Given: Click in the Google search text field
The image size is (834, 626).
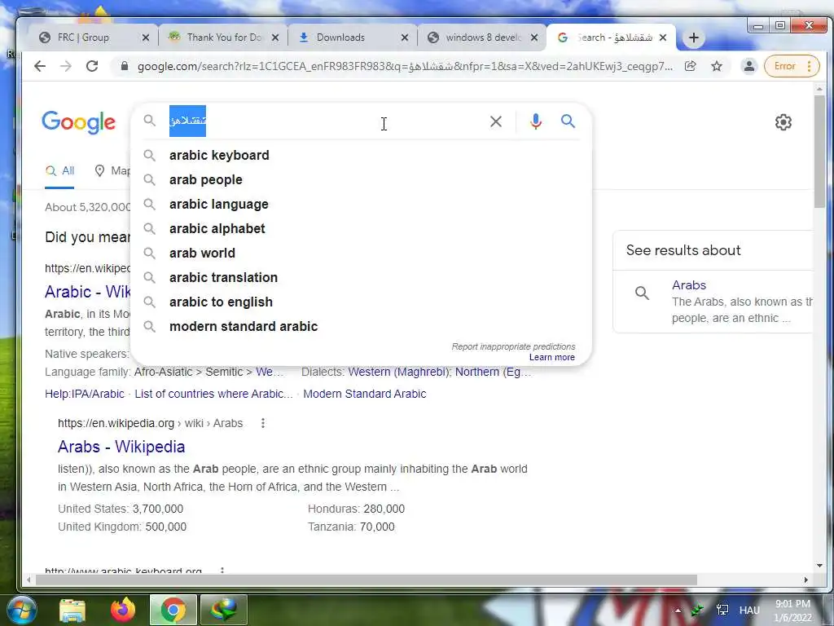Looking at the screenshot, I should [x=324, y=121].
